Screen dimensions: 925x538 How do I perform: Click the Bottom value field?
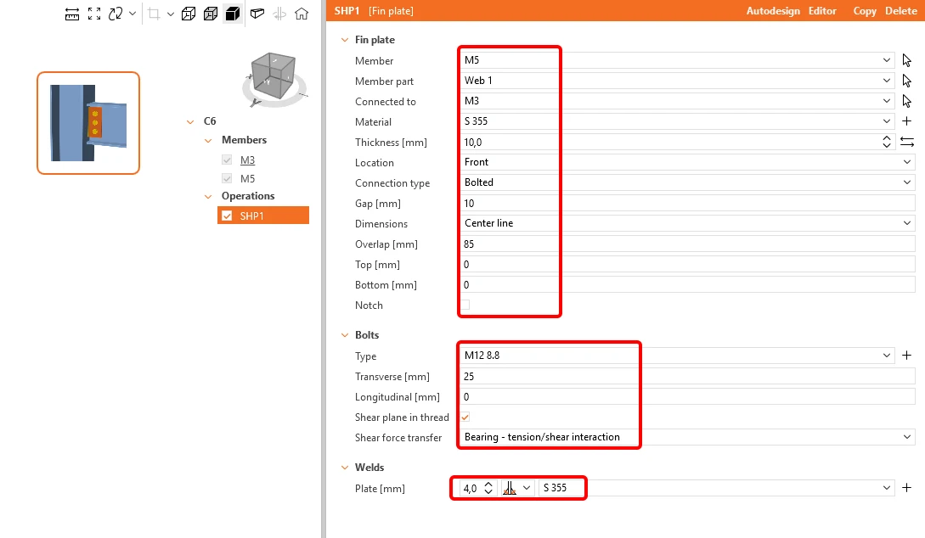(687, 284)
